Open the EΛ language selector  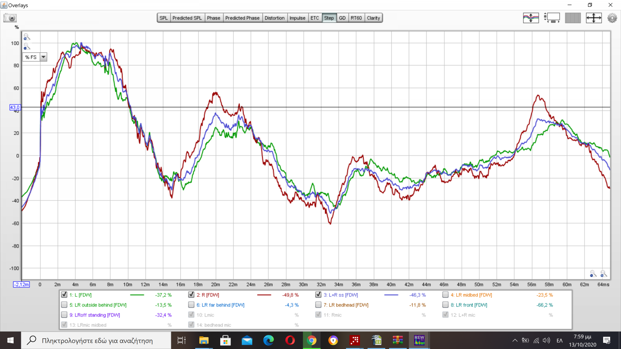click(560, 340)
